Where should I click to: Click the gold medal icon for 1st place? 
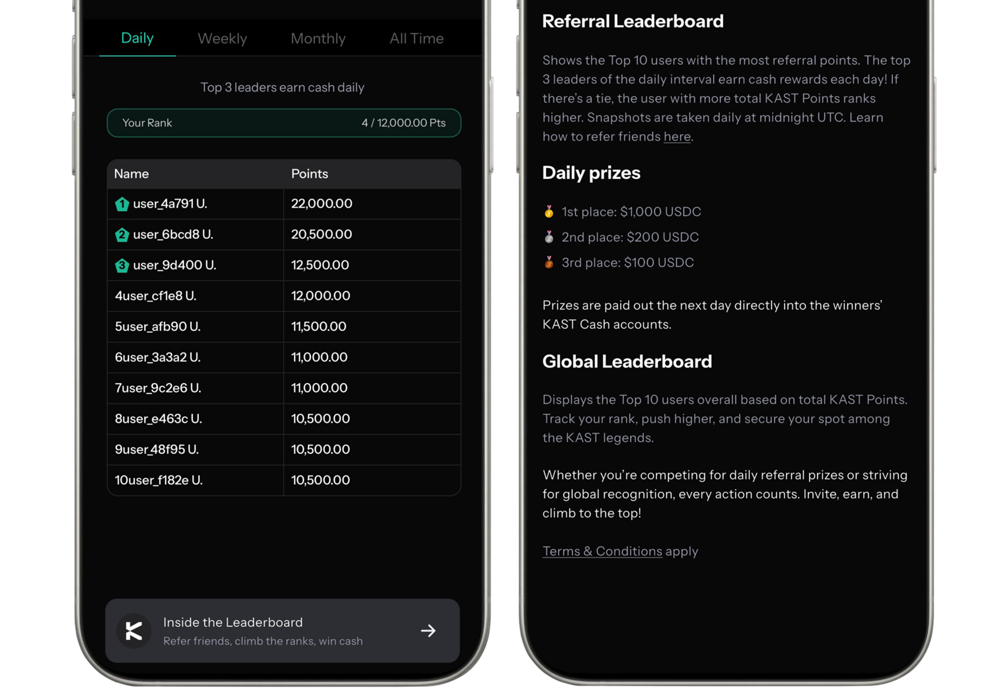[x=549, y=212]
